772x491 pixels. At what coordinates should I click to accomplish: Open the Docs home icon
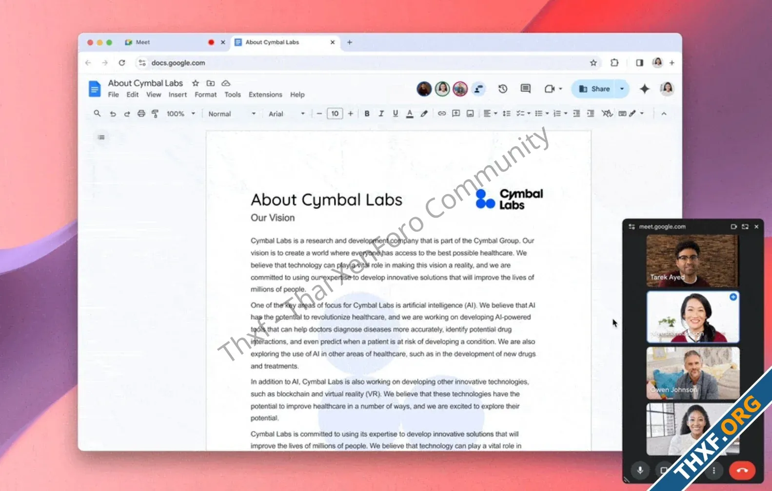click(x=95, y=89)
